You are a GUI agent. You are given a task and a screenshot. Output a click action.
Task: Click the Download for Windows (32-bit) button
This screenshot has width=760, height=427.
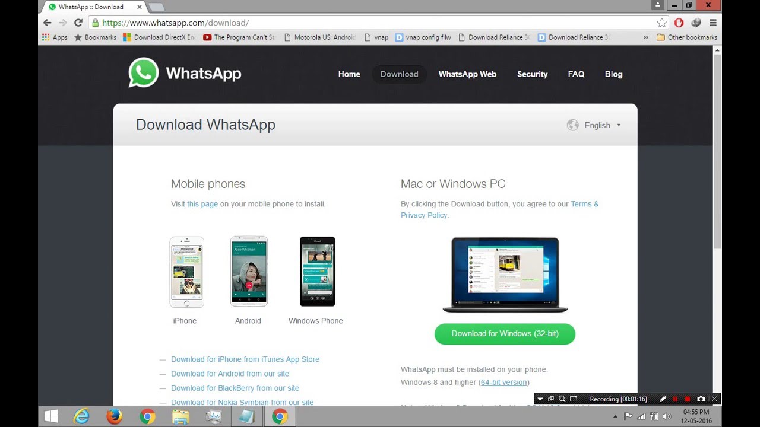[505, 334]
